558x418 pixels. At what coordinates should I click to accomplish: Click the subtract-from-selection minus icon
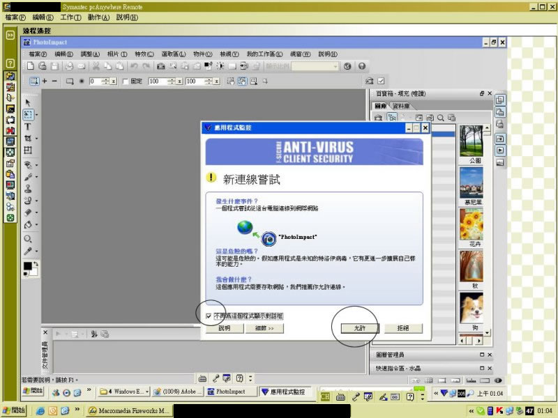[54, 82]
